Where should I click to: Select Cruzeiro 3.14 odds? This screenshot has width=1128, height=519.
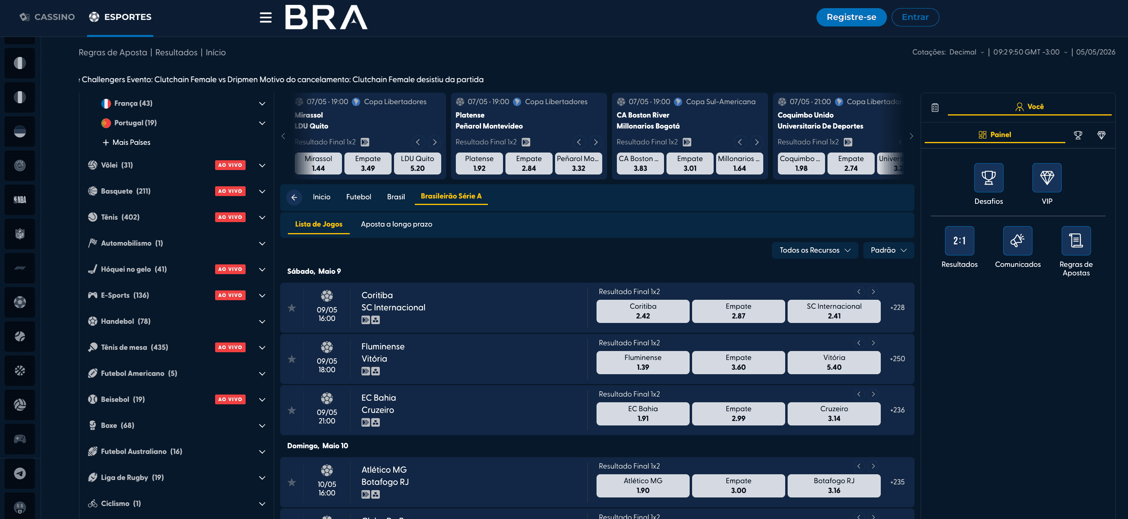[x=834, y=414]
